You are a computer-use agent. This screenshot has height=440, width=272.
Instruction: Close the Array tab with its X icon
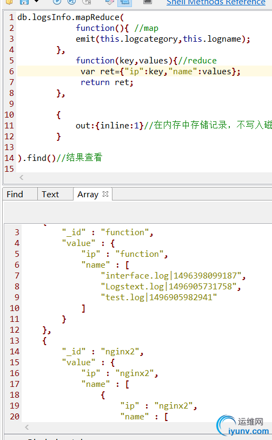pyautogui.click(x=105, y=194)
